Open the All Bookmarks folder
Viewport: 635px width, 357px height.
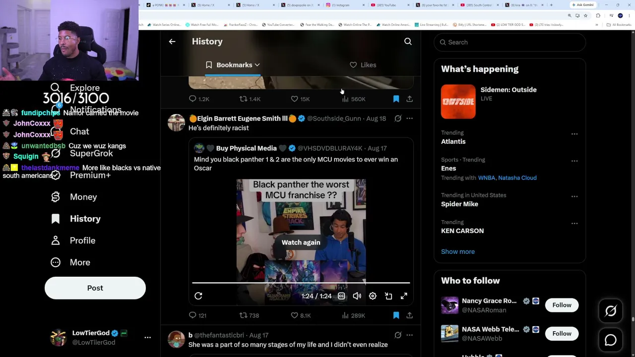(x=620, y=25)
